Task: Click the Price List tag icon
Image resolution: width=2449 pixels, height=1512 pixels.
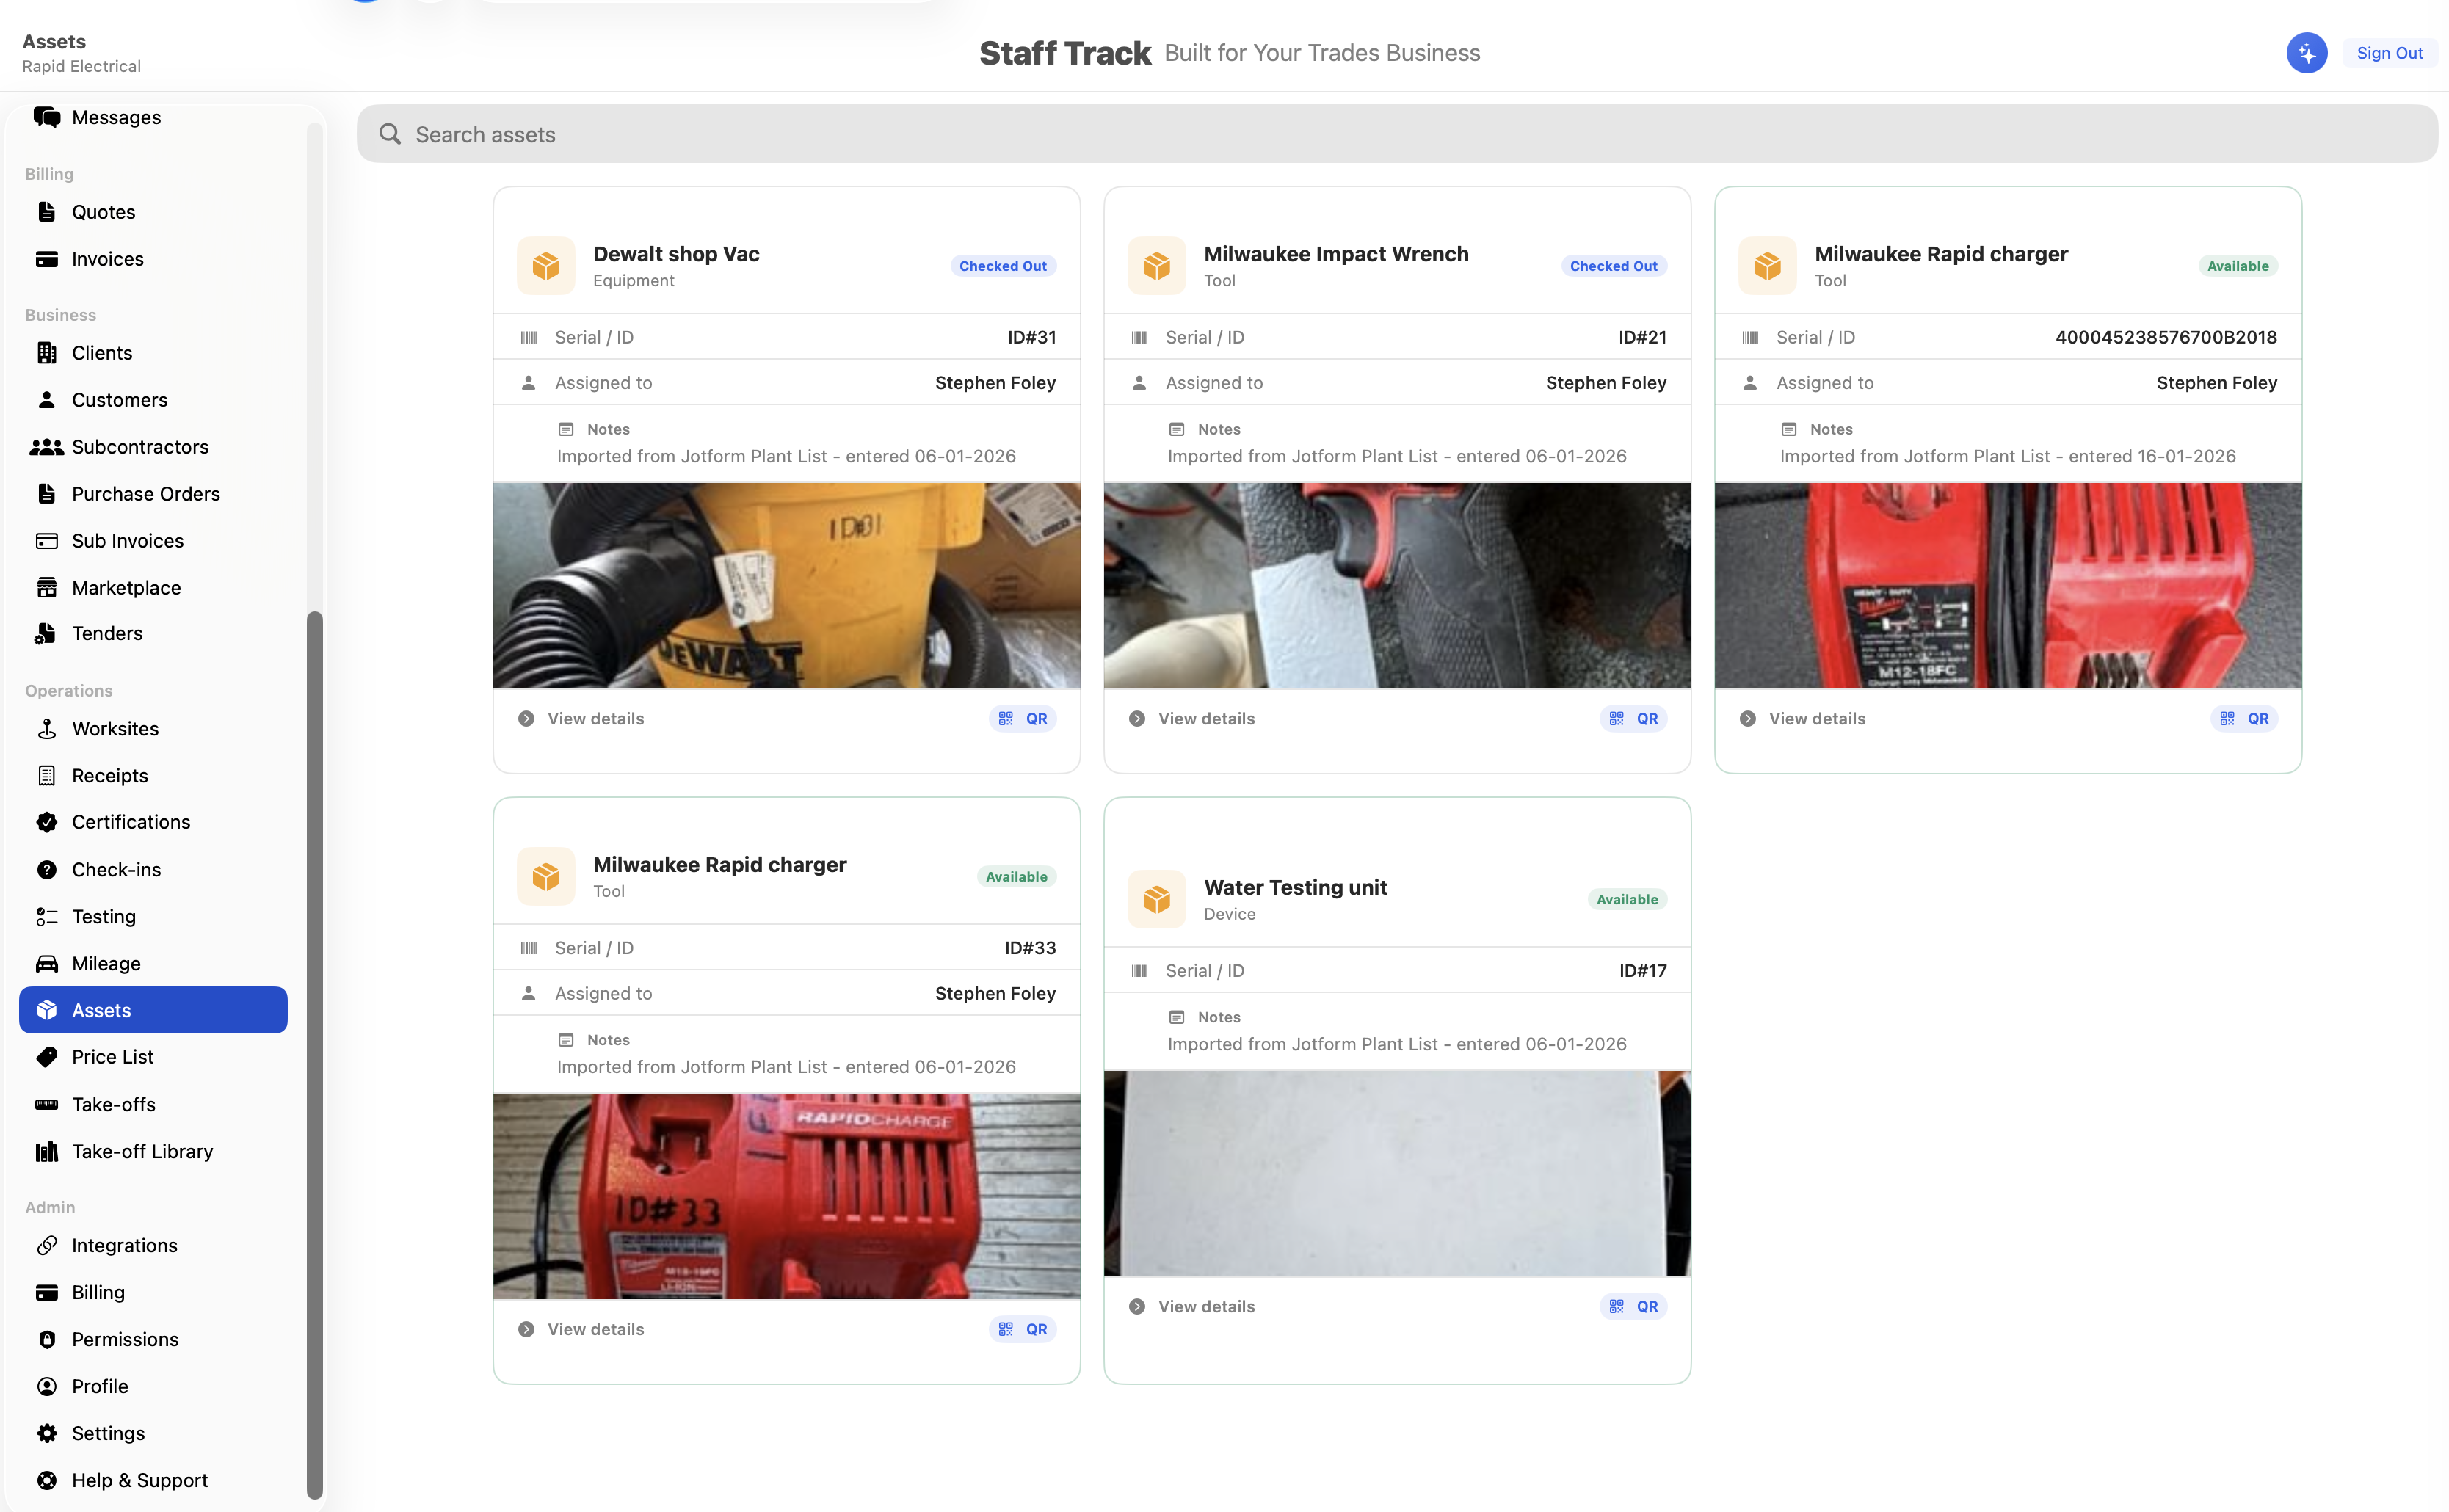Action: (46, 1057)
